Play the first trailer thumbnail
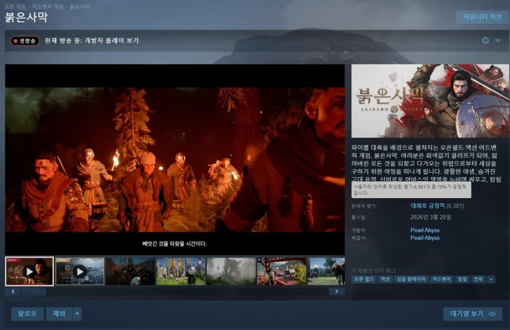Viewport: 510px width, 330px height. (29, 271)
